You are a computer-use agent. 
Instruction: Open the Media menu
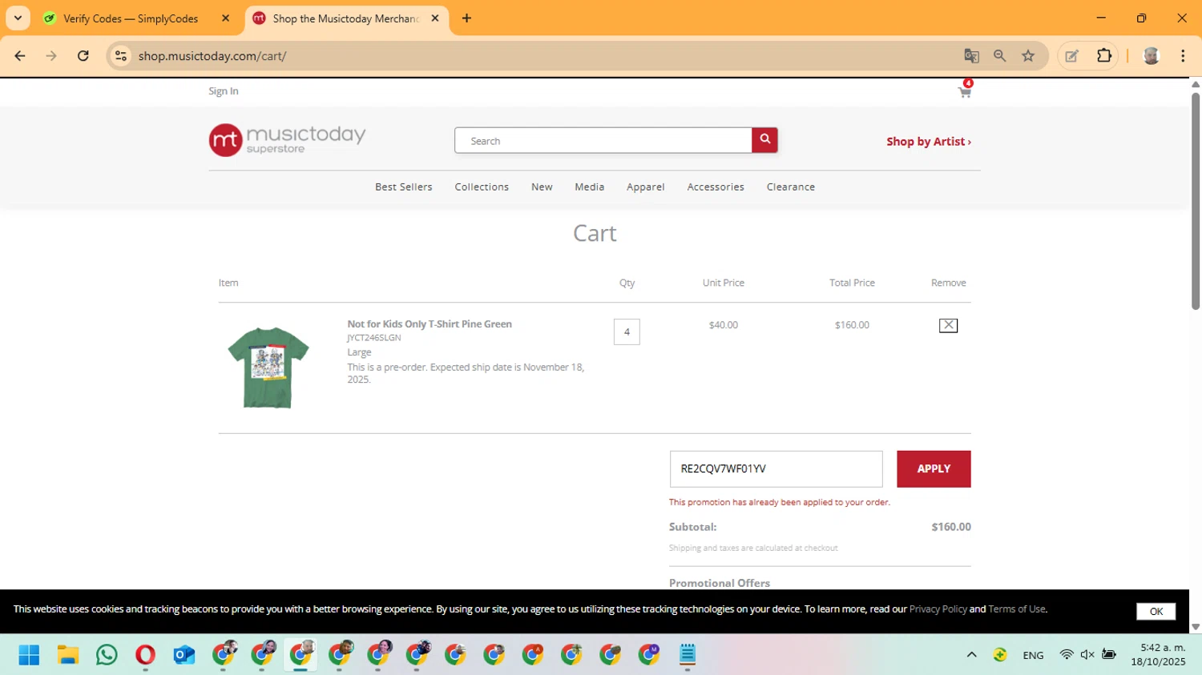tap(589, 187)
